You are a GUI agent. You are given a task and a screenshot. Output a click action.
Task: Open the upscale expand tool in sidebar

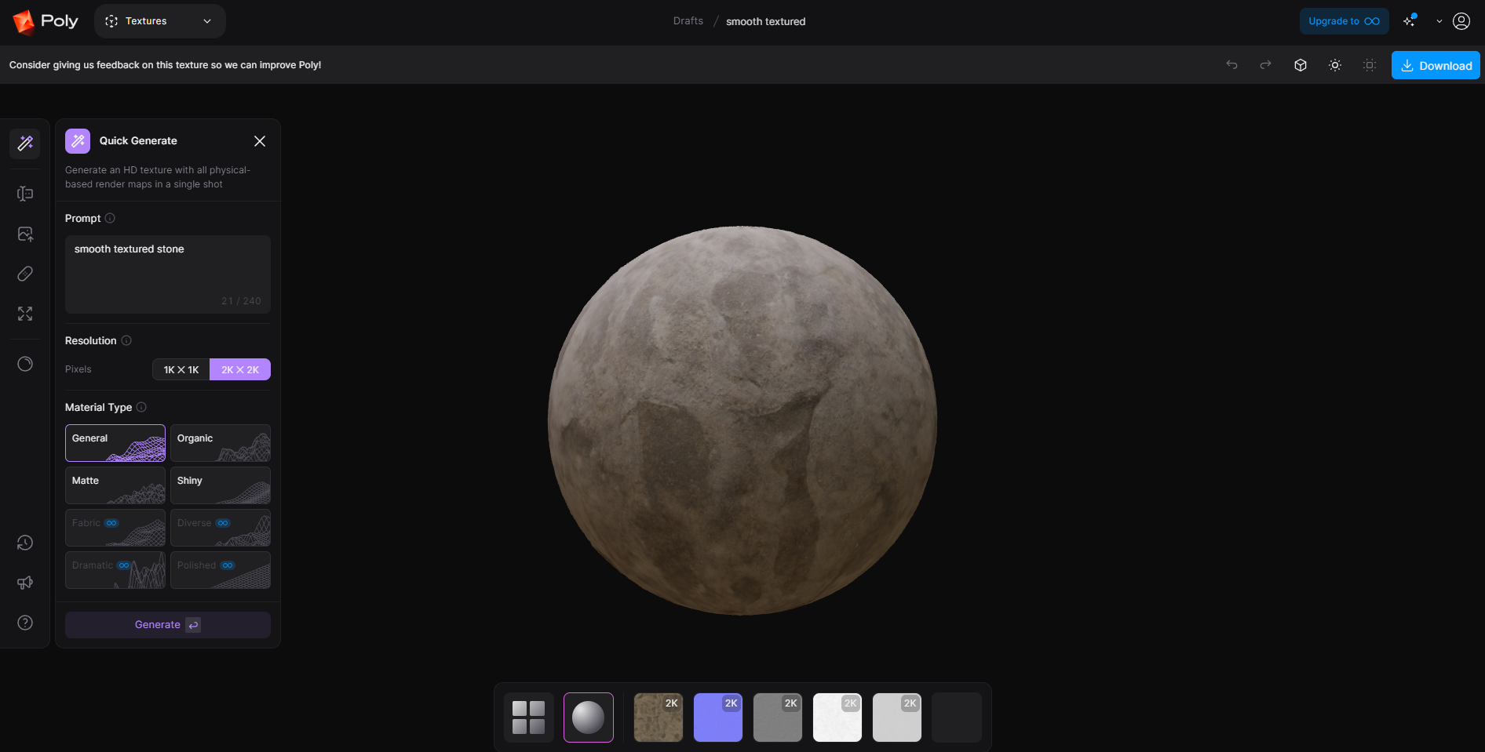pos(25,314)
